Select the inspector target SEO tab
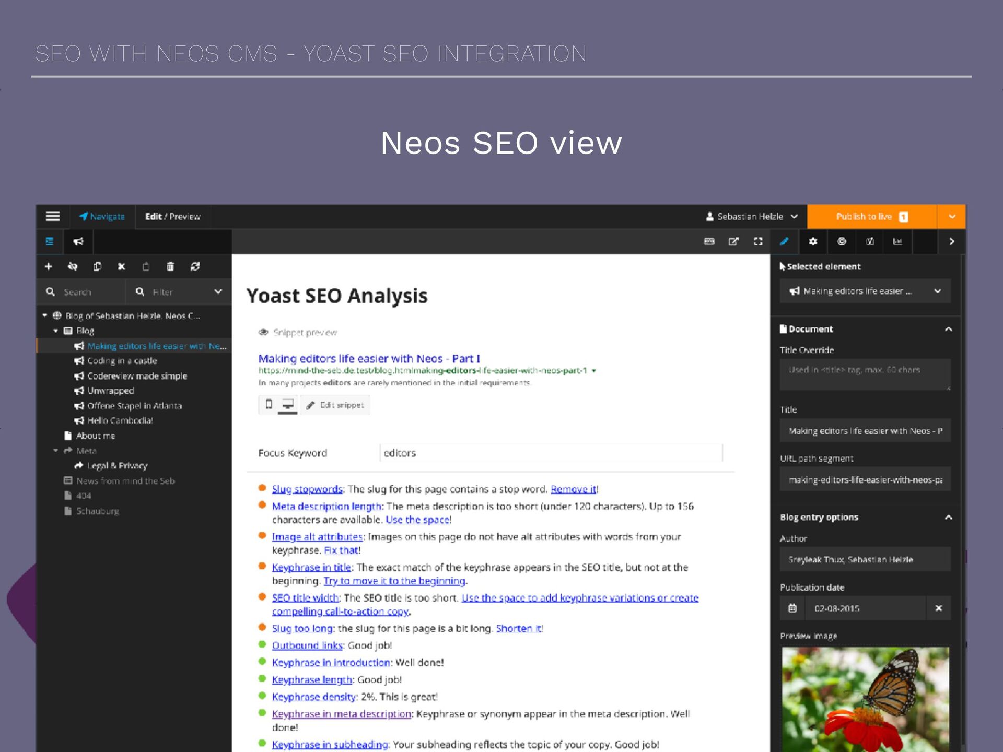The image size is (1003, 752). point(842,241)
